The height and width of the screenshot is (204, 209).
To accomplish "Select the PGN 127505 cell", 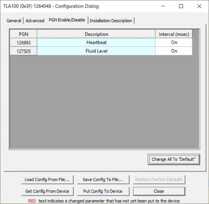I will click(x=23, y=51).
